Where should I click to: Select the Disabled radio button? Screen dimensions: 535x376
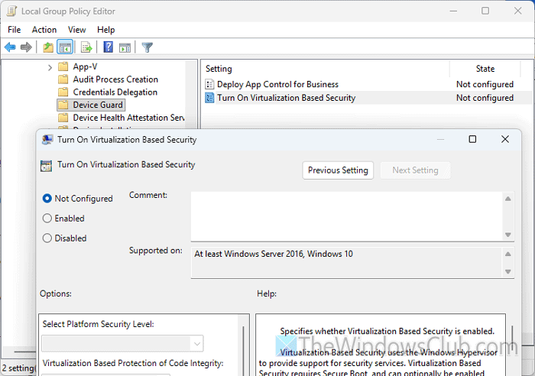click(47, 238)
